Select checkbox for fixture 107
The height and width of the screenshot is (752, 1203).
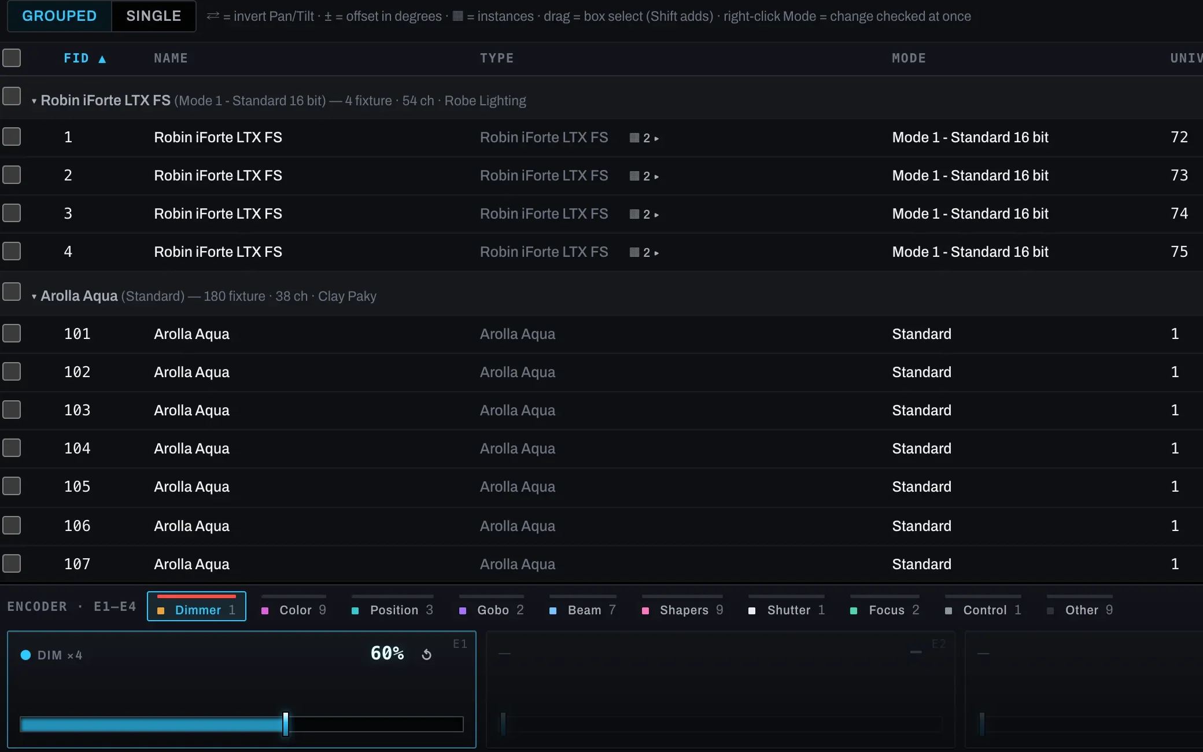tap(12, 563)
